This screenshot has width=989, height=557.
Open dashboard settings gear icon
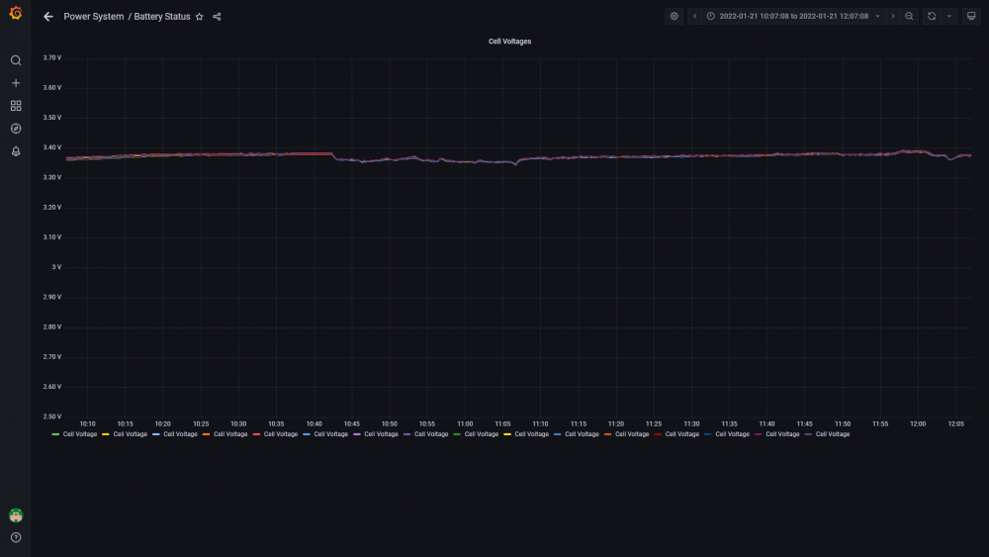coord(674,17)
